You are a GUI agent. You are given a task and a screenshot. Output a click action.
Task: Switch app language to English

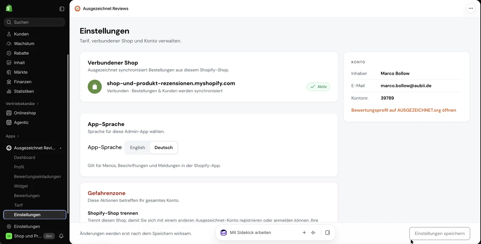point(137,147)
